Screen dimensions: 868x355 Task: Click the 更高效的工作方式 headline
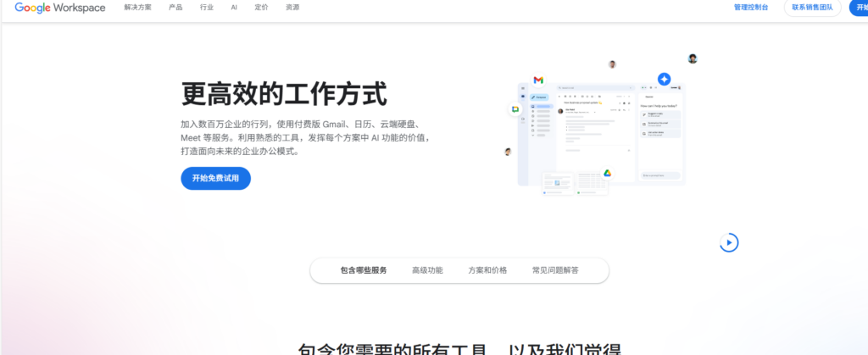click(284, 93)
